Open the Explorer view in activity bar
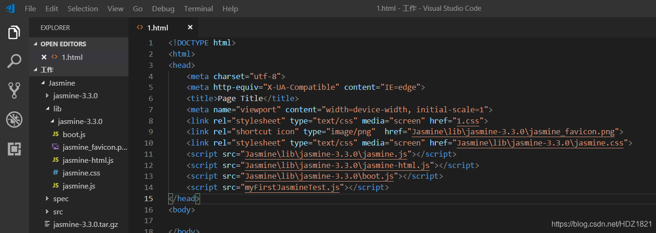Image resolution: width=656 pixels, height=233 pixels. point(14,32)
